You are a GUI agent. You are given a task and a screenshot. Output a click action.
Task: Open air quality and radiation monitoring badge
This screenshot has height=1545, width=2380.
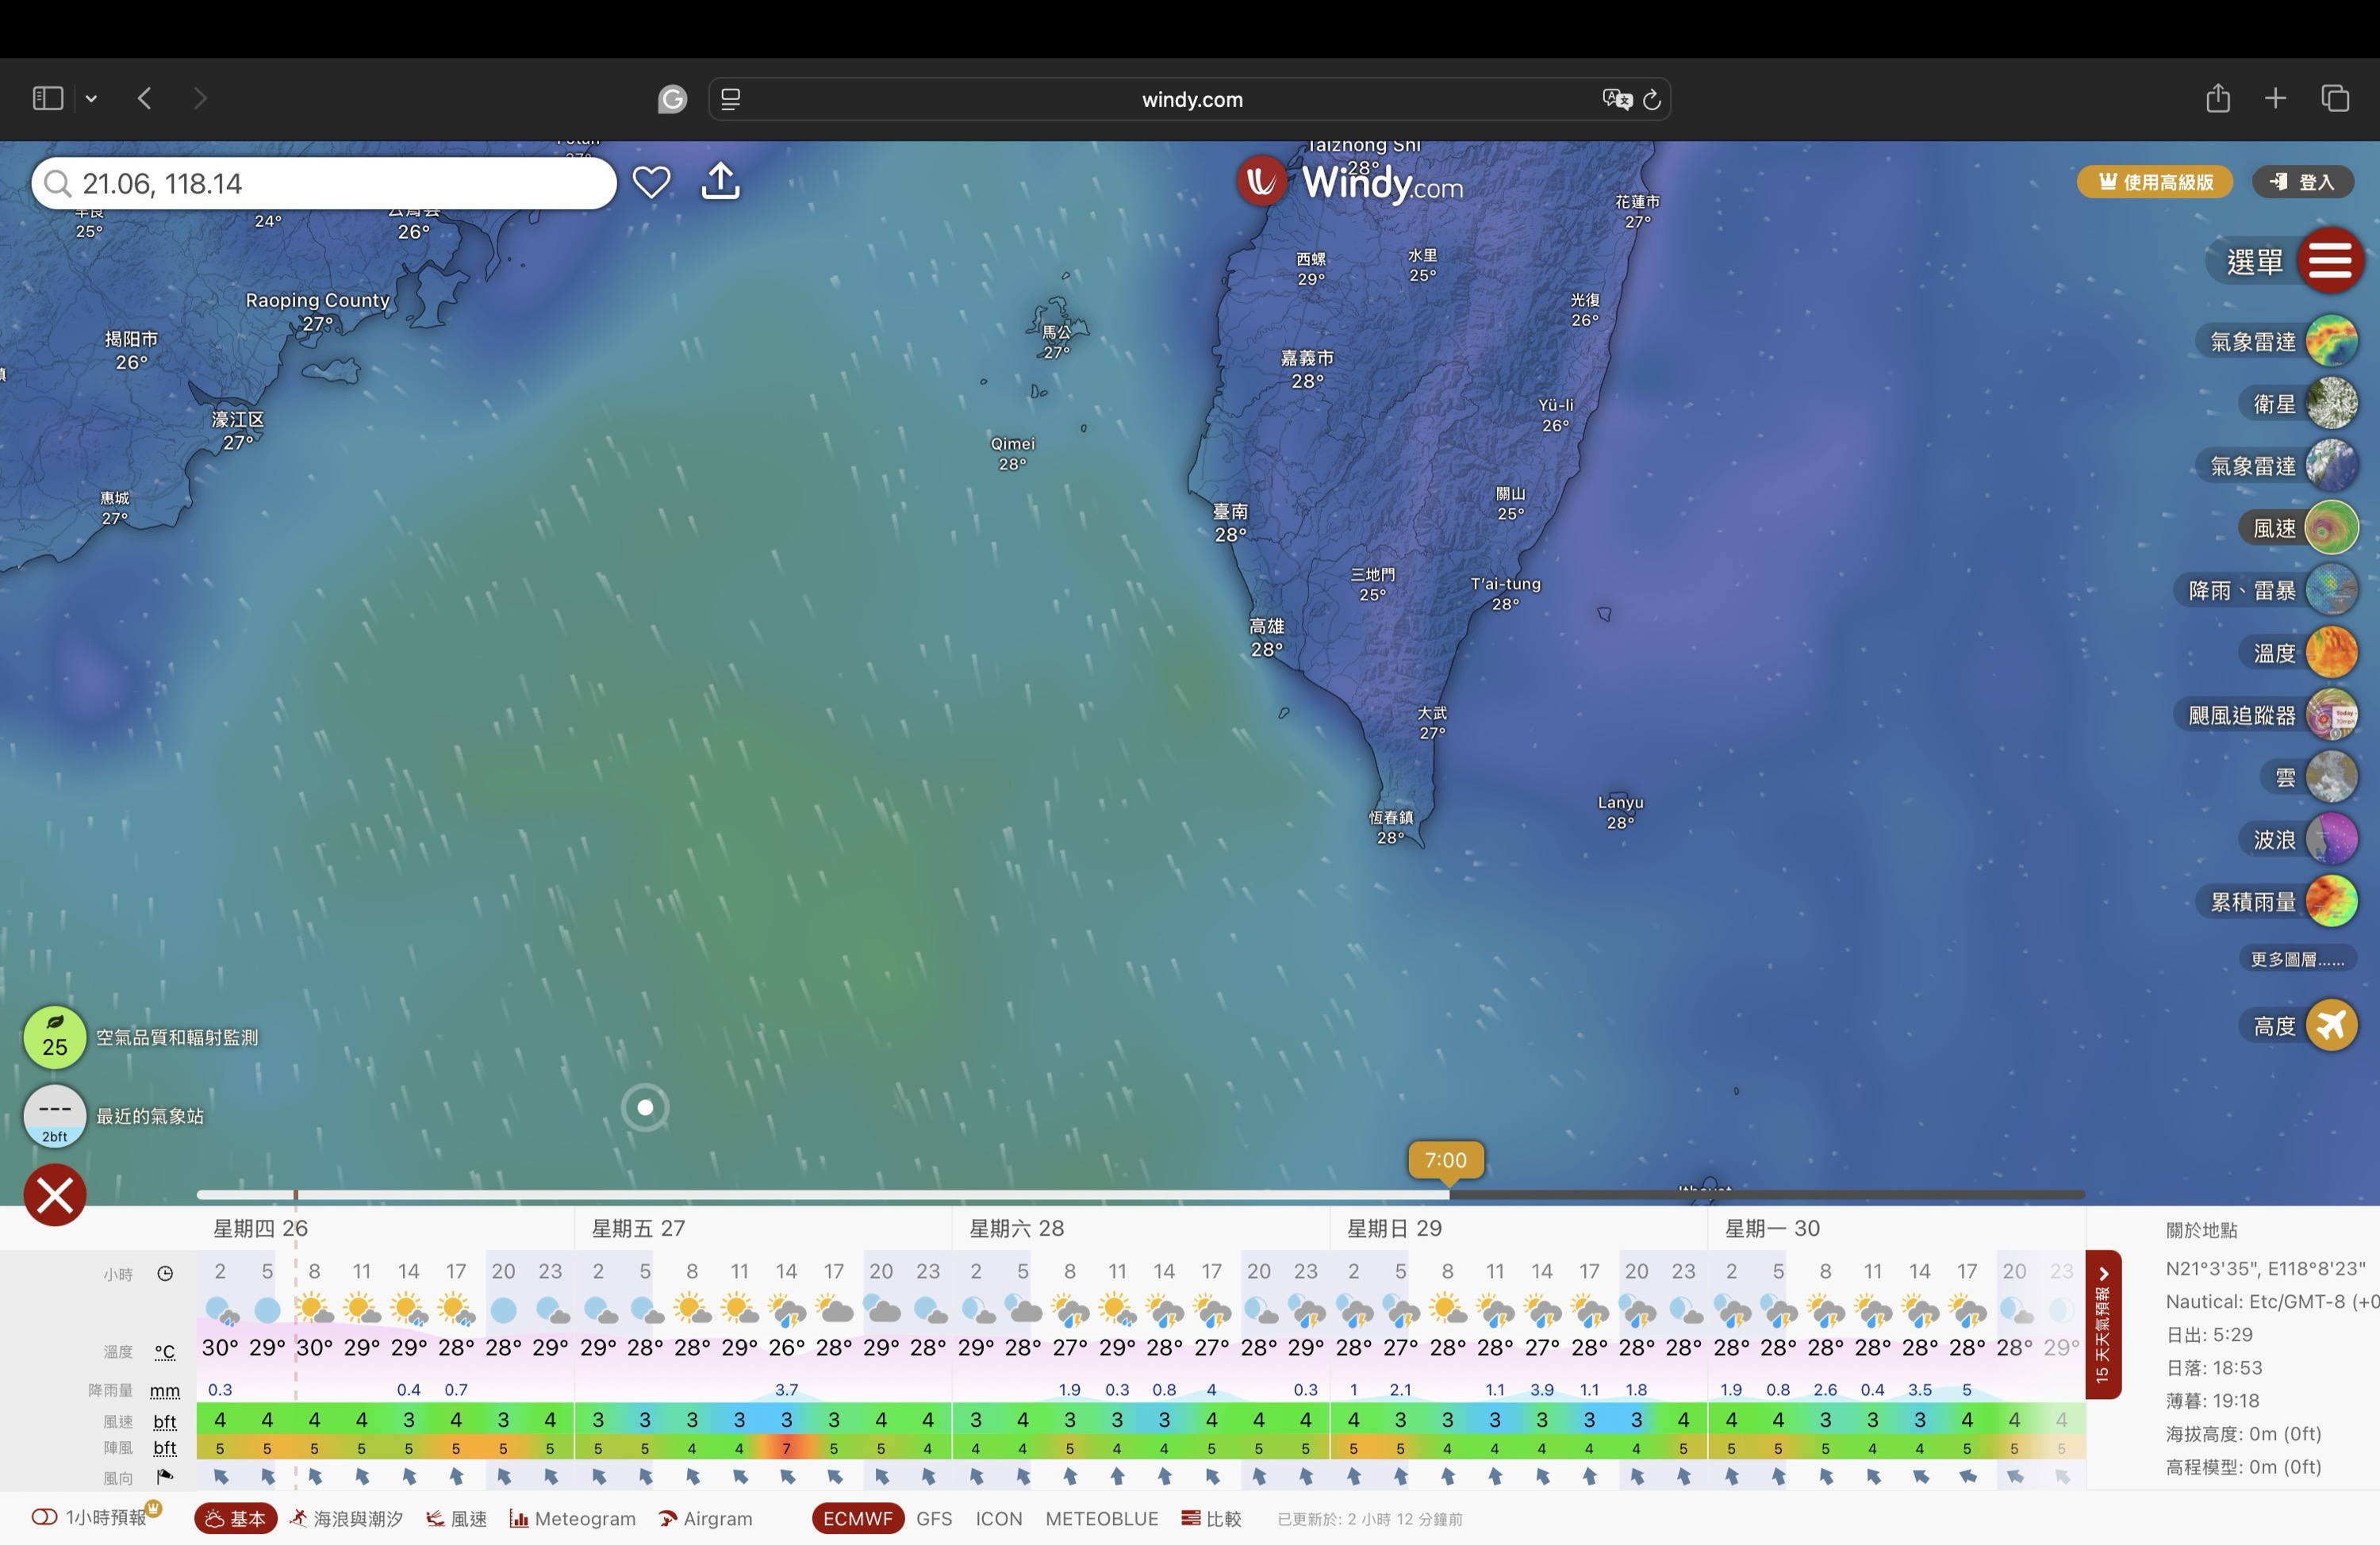tap(55, 1037)
